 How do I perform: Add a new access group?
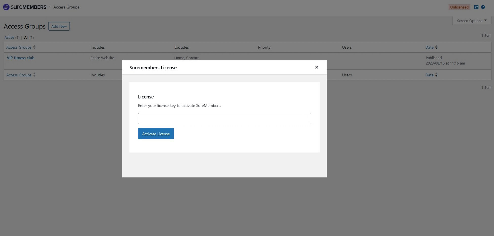[x=59, y=26]
